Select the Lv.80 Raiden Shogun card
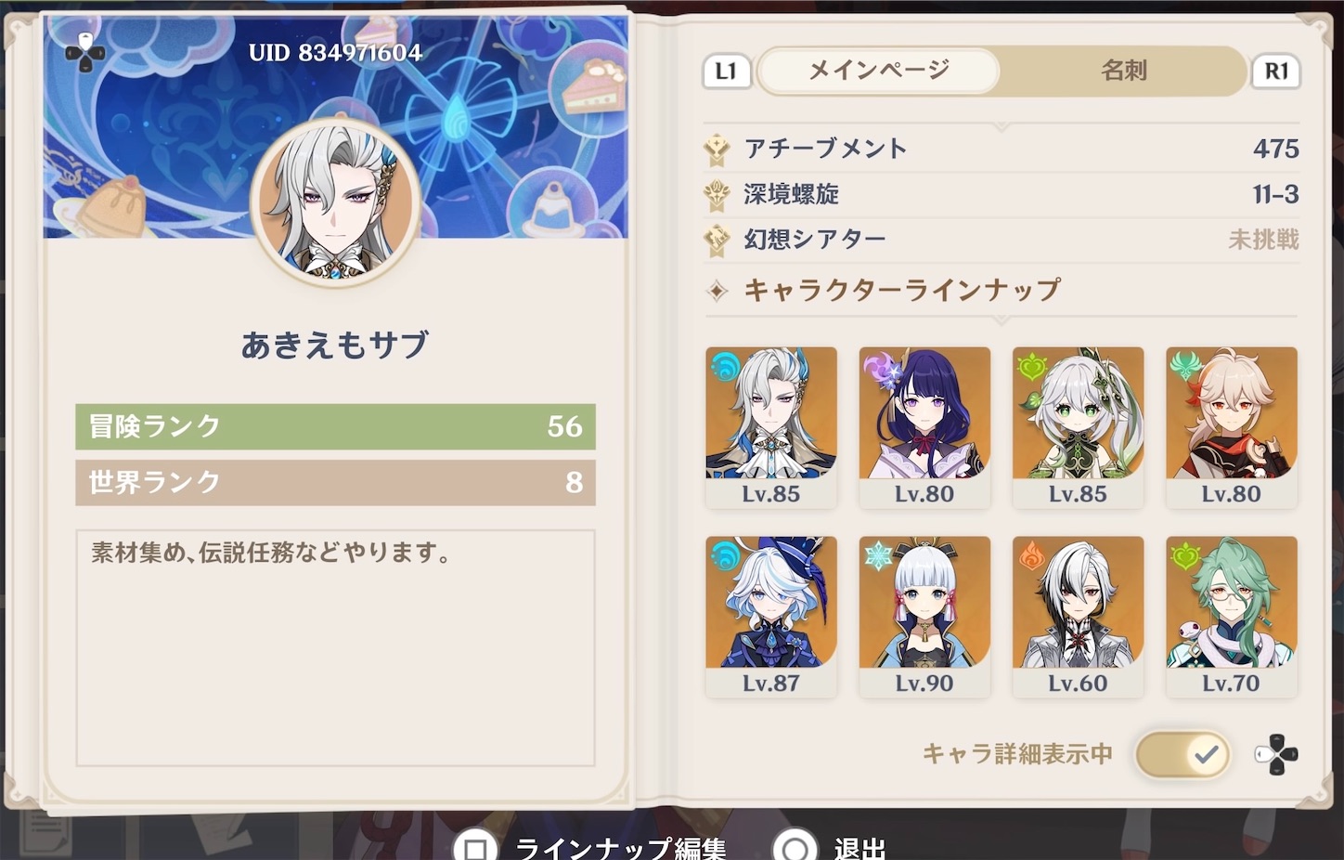Screen dimensions: 1344x860 pyautogui.click(x=924, y=428)
